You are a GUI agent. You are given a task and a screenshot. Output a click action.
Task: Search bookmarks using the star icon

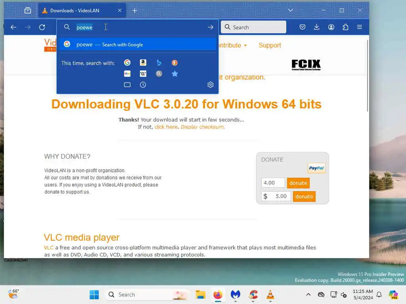coord(175,74)
